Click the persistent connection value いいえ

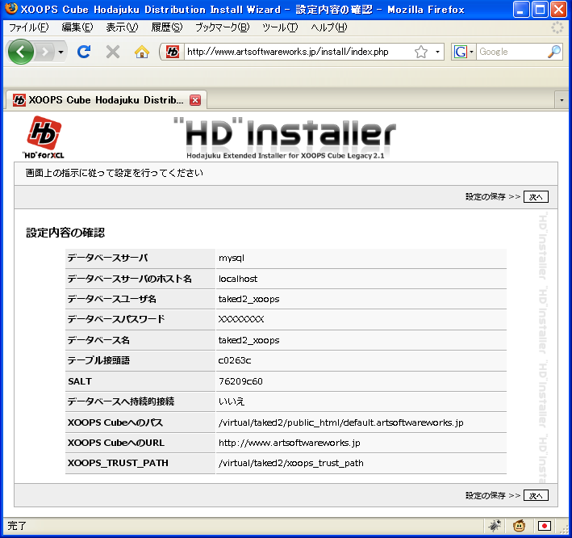[x=232, y=401]
